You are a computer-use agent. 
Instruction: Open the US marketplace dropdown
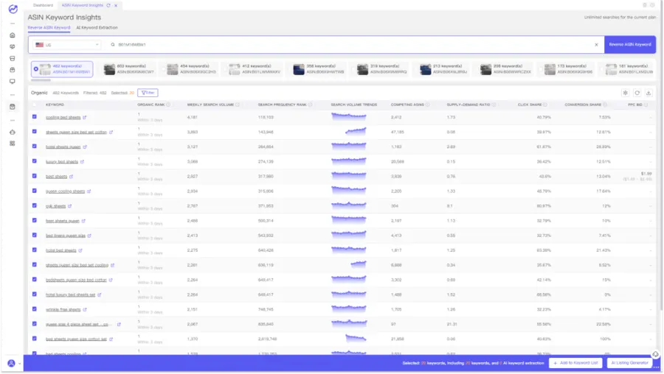(67, 45)
